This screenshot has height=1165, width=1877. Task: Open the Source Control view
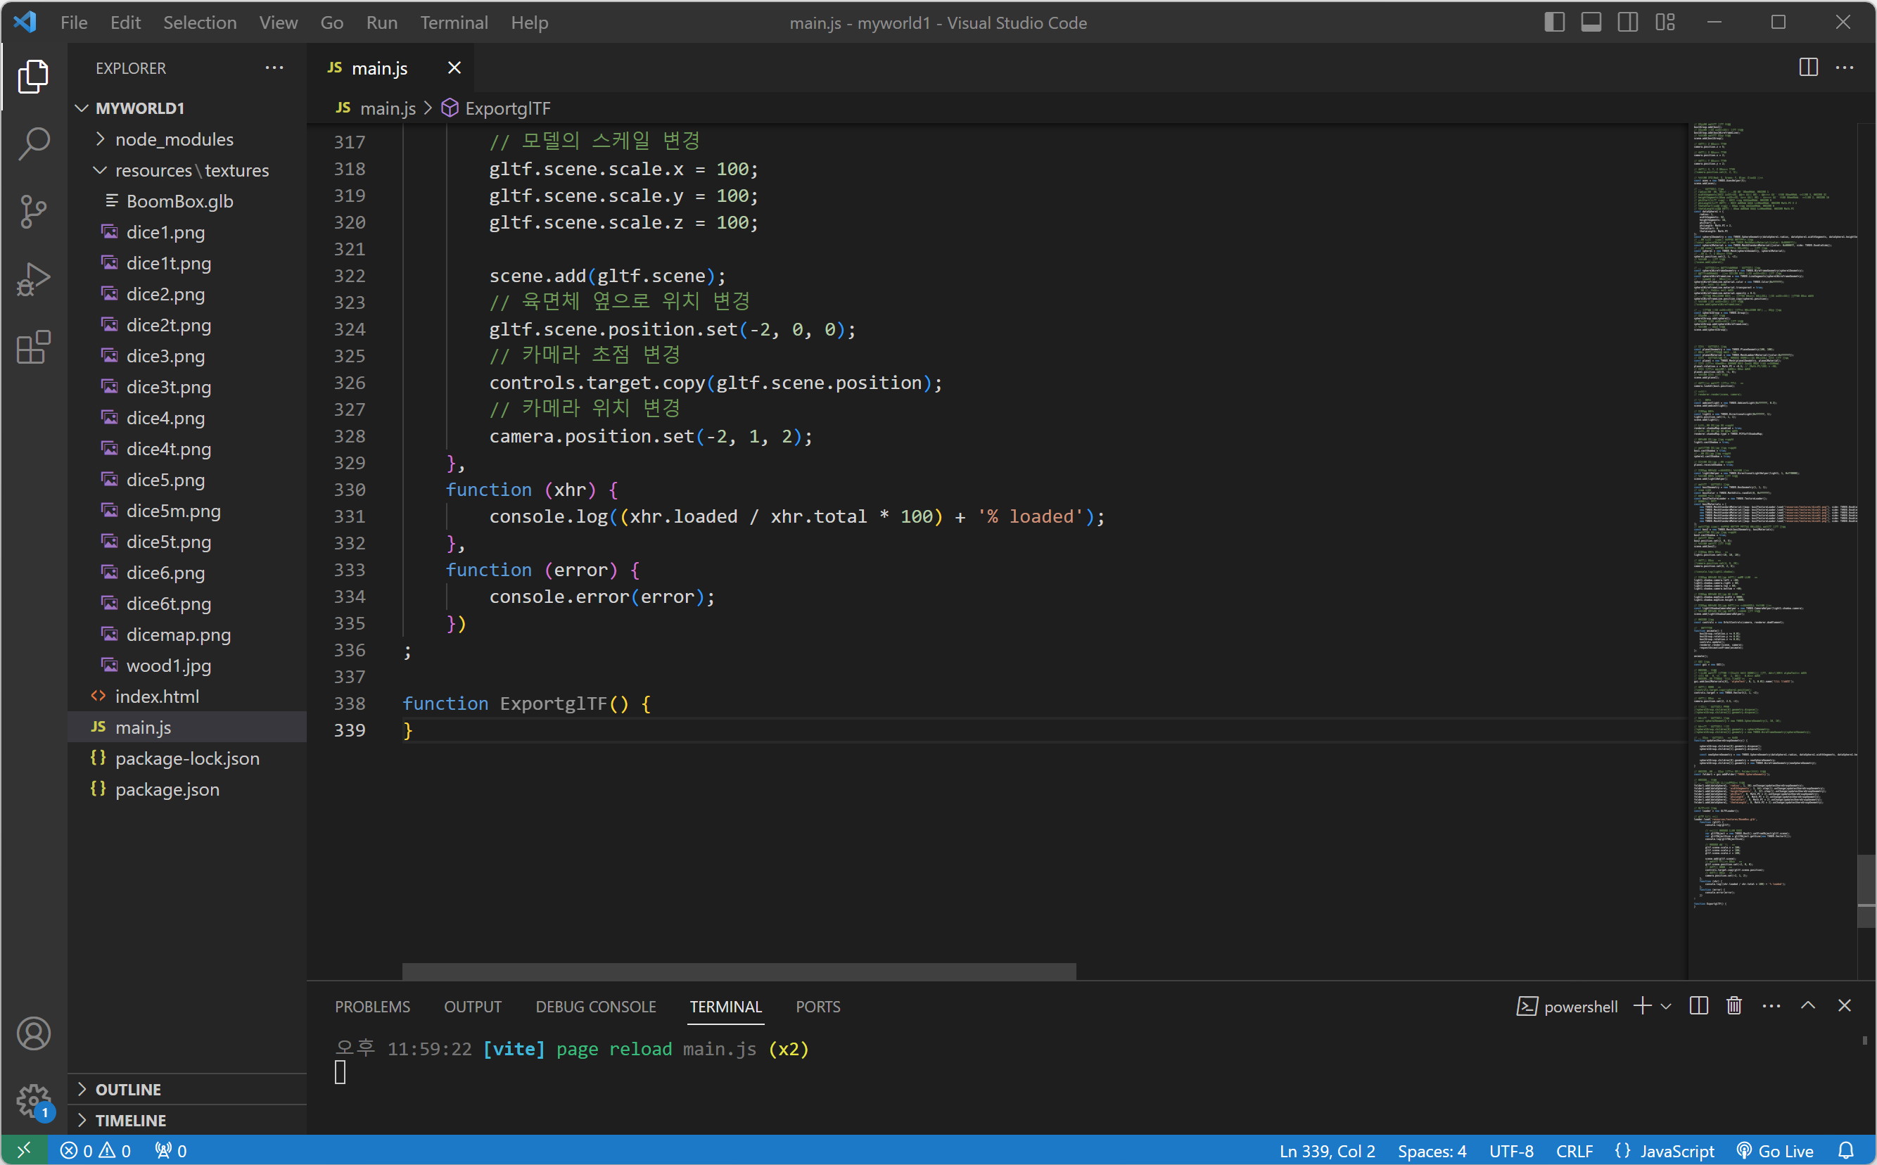tap(33, 211)
